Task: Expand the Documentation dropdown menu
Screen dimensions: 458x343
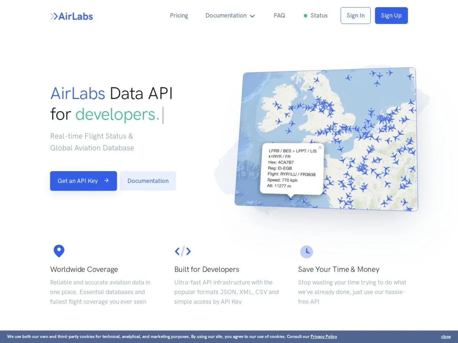Action: click(x=230, y=16)
